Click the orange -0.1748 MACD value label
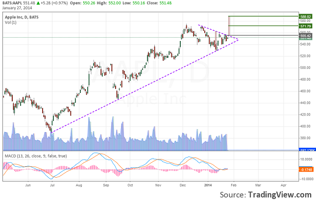Viewport: 316px width, 203px height. [306, 170]
